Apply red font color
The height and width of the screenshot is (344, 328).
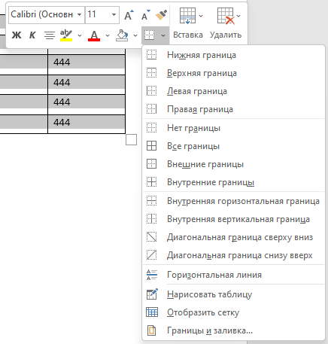click(x=94, y=35)
